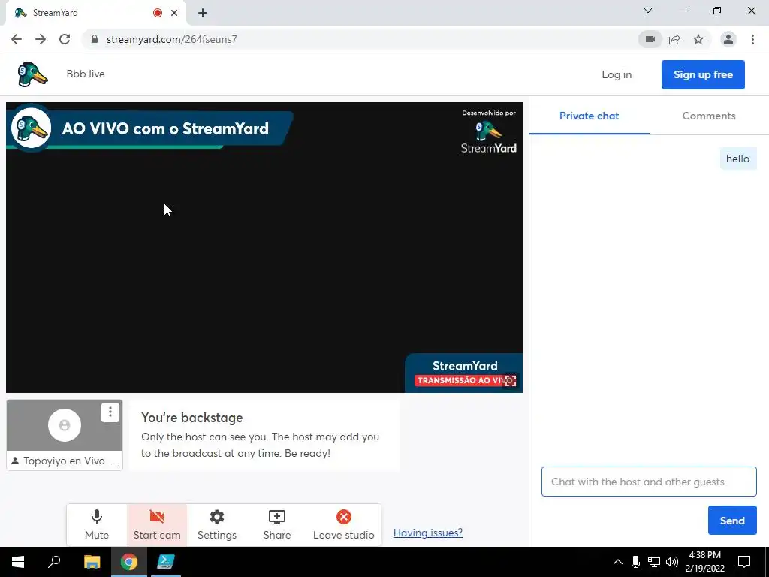Open the Having issues? link
Viewport: 769px width, 577px height.
427,533
